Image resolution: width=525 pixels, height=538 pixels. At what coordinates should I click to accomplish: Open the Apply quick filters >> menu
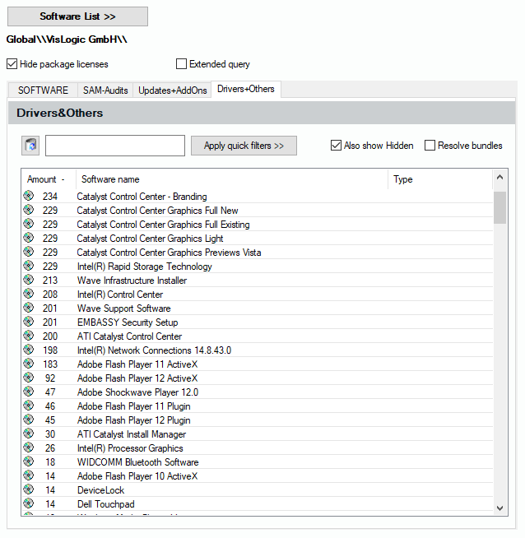tap(244, 146)
